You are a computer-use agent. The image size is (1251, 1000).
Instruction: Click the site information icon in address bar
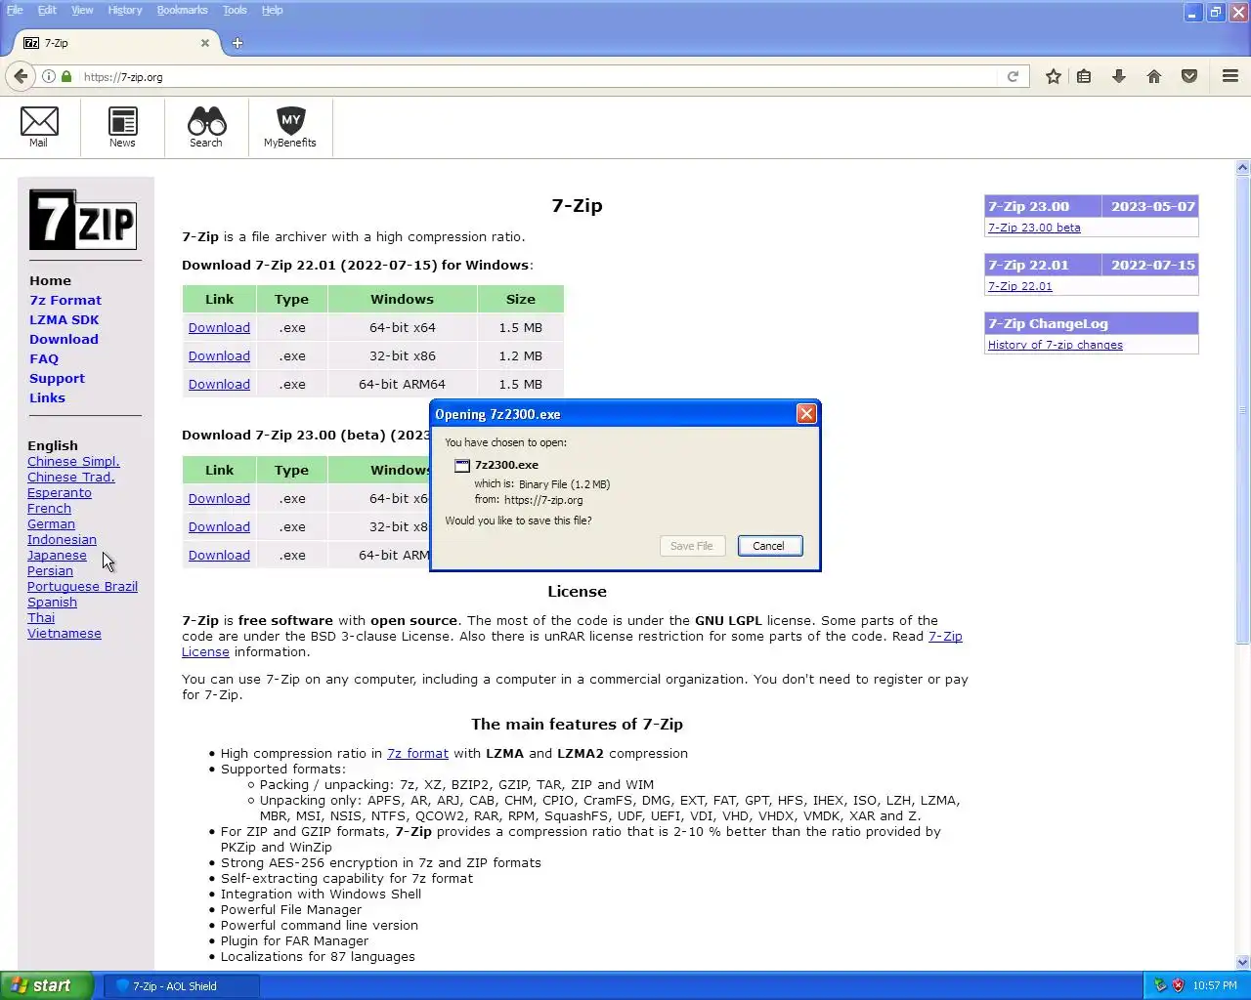49,76
